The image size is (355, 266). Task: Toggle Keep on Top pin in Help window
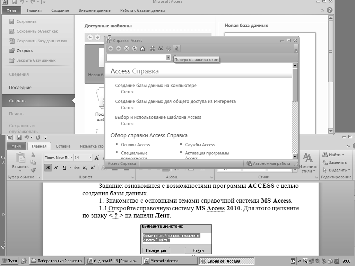pos(176,48)
